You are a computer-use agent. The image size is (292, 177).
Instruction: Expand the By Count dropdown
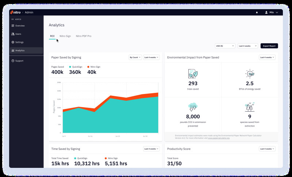click(135, 57)
